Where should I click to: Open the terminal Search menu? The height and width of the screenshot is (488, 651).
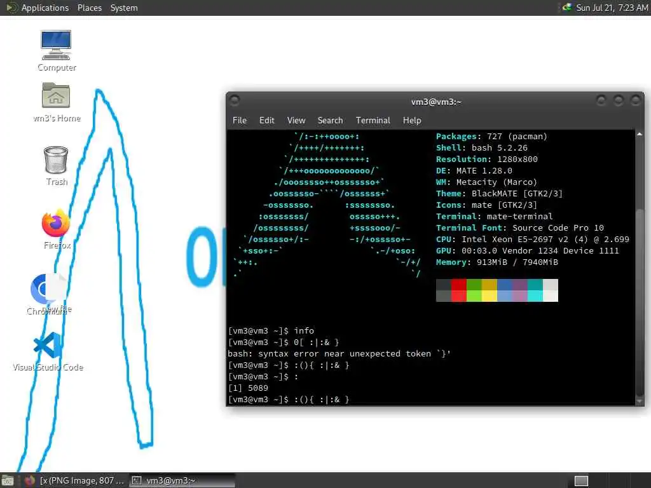330,120
